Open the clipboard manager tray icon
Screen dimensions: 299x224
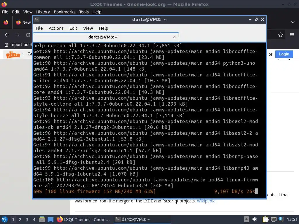(265, 219)
